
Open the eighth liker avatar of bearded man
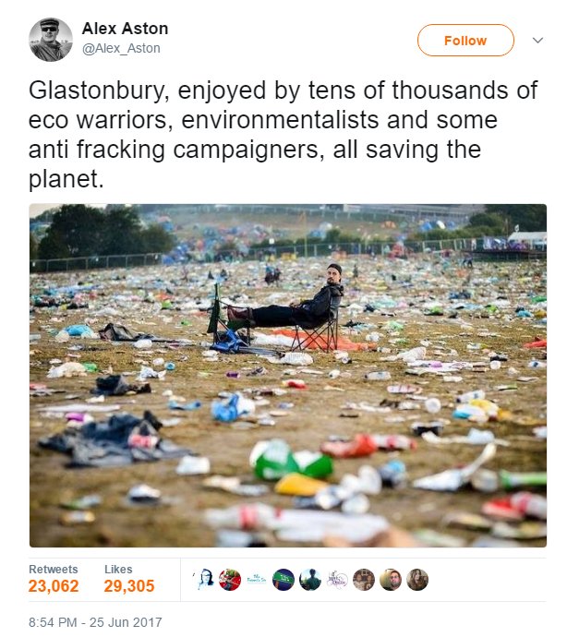(x=391, y=580)
